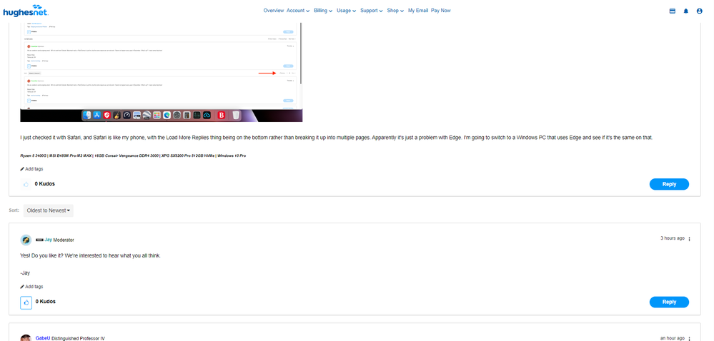Go to Pay Now

pos(441,11)
